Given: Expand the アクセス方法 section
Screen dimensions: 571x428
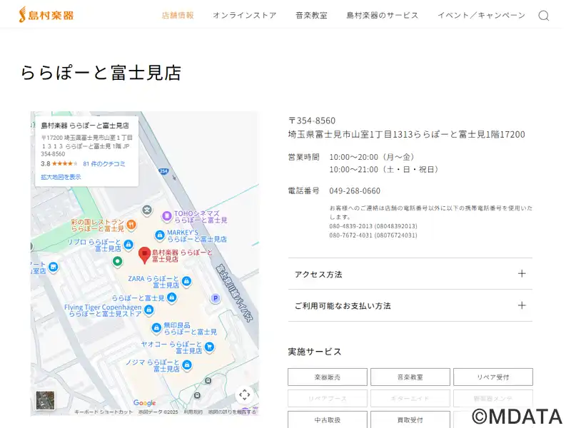Looking at the screenshot, I should [x=410, y=274].
